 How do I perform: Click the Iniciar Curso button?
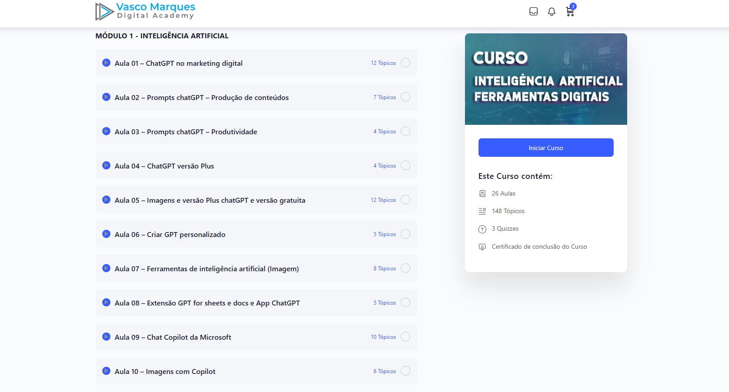[546, 148]
